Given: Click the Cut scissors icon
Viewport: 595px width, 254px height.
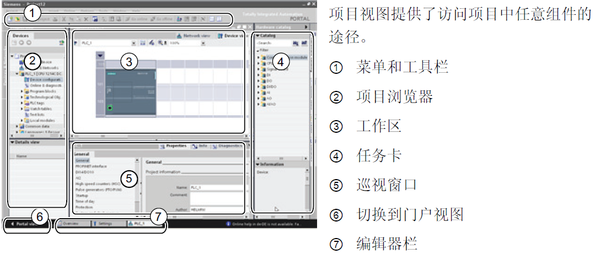Looking at the screenshot, I should [x=64, y=19].
